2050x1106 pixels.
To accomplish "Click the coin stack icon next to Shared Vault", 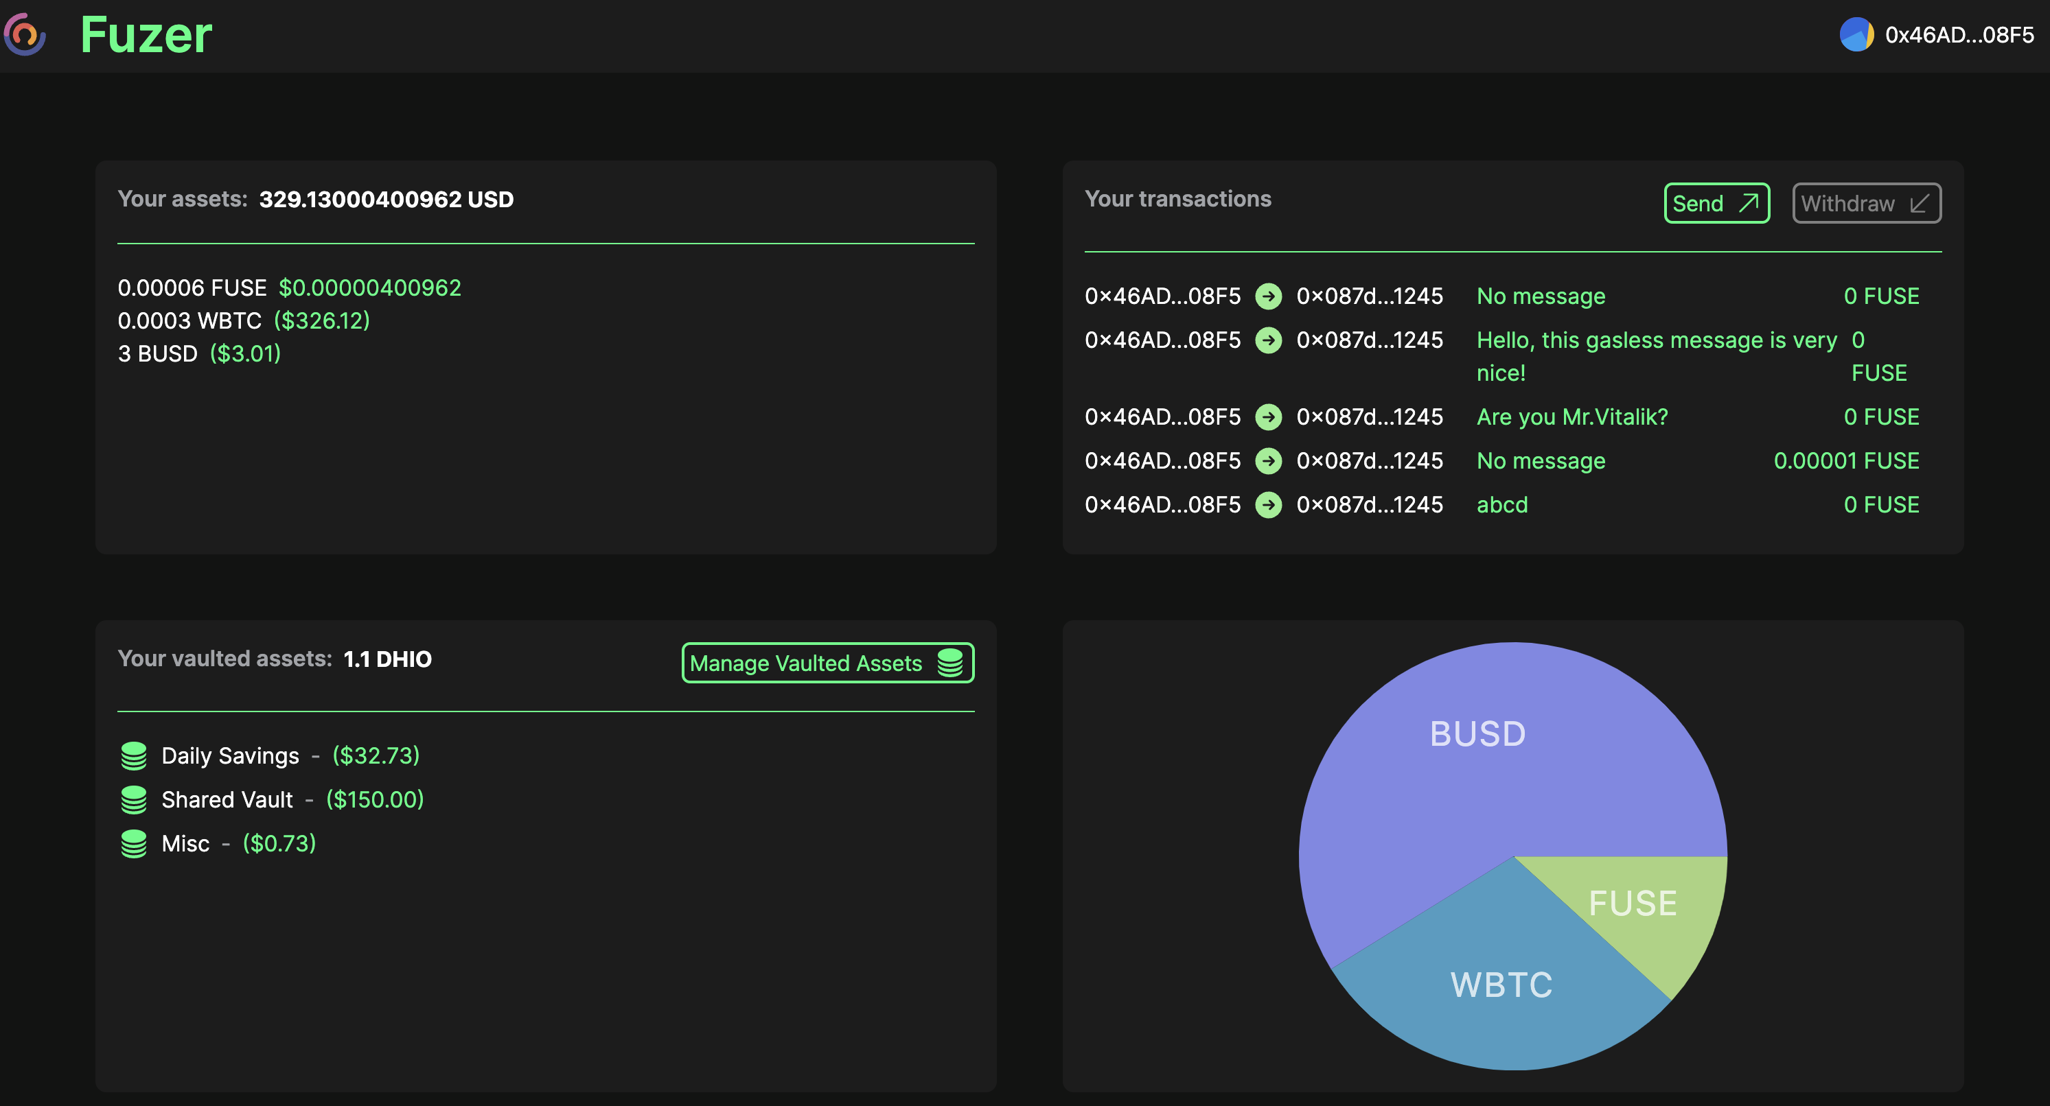I will (x=134, y=799).
